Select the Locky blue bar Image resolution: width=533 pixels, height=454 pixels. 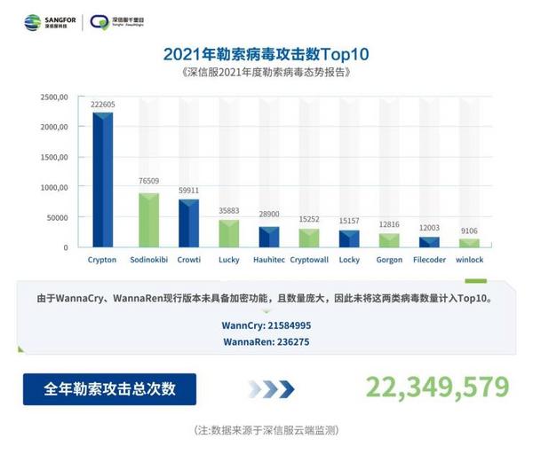coord(349,239)
